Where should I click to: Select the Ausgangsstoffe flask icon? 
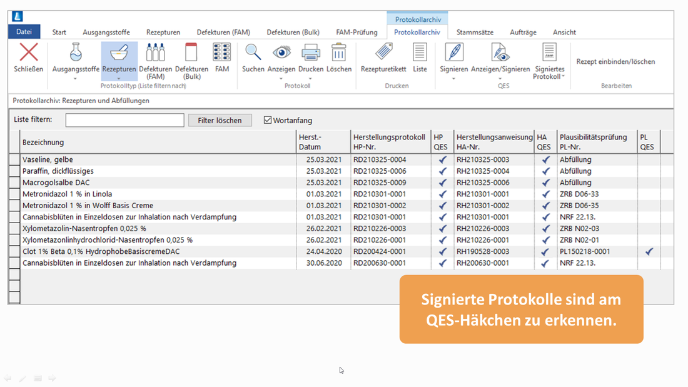click(76, 53)
